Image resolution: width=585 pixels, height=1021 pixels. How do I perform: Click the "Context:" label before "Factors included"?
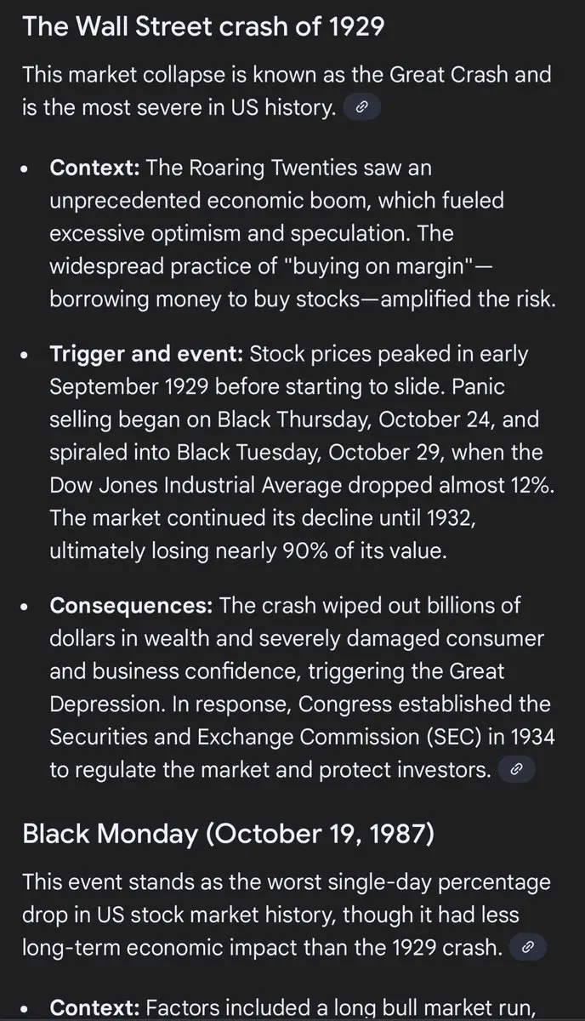click(x=95, y=1007)
